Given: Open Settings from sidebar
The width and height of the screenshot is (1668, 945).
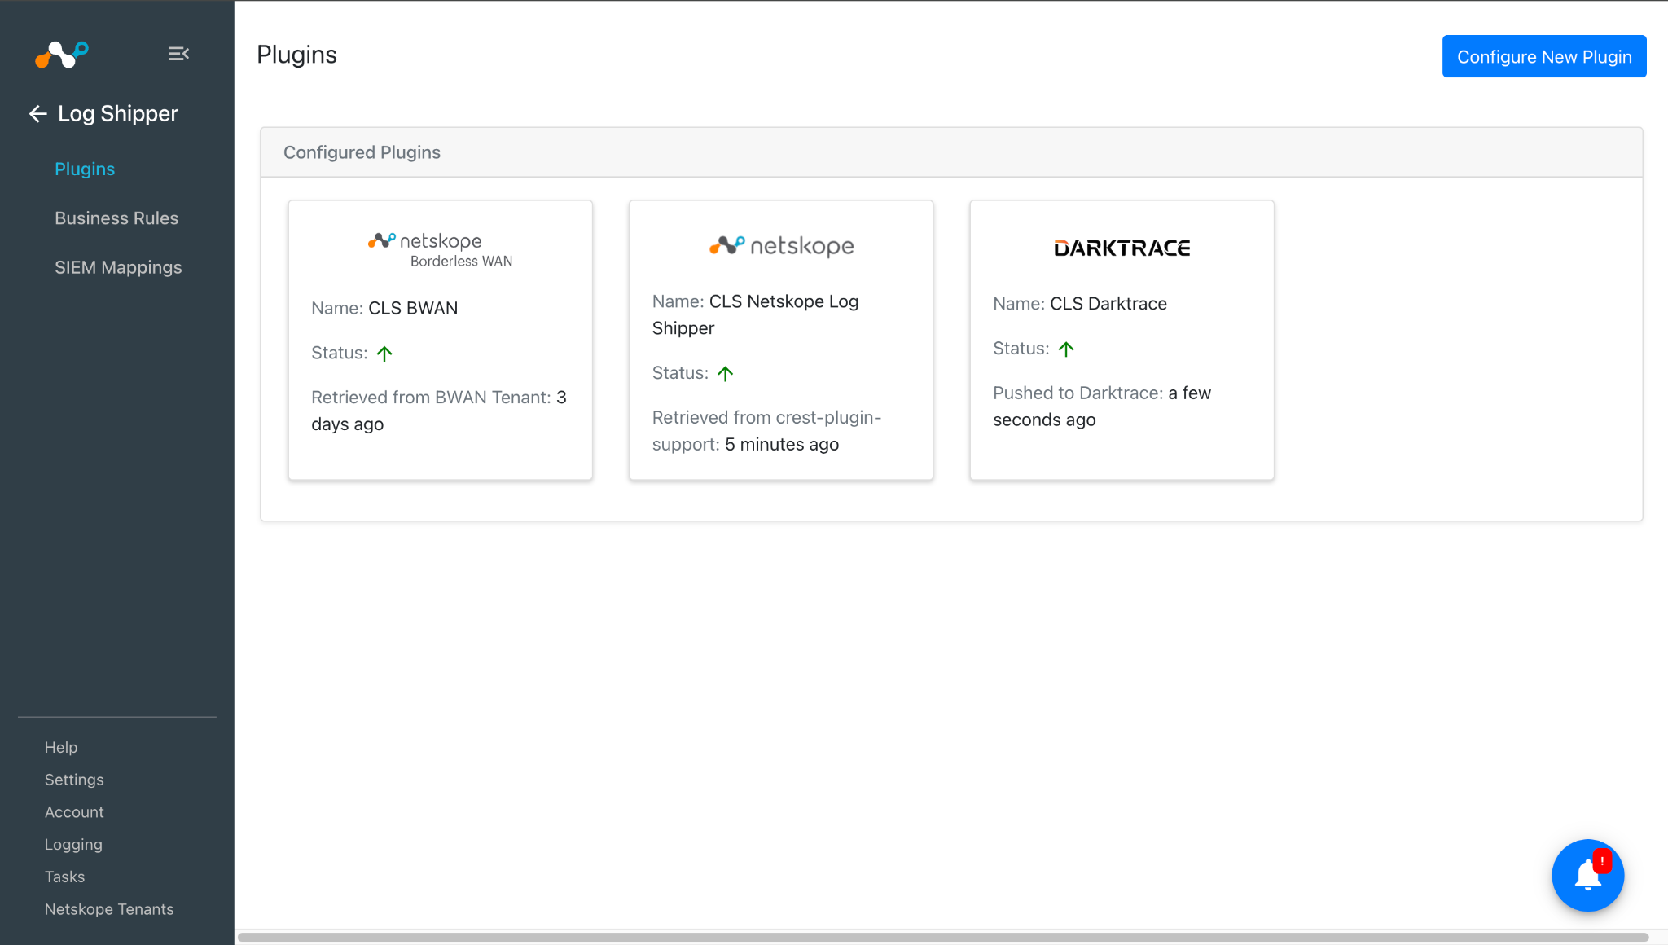Looking at the screenshot, I should point(74,780).
